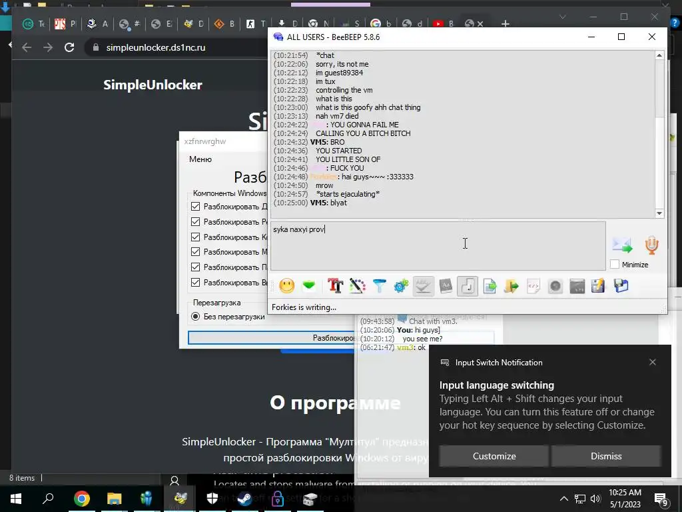Click the blue funnel filter icon
Screen dimensions: 682x512
click(379, 286)
